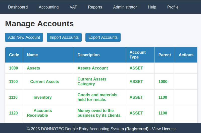Click the Assets account name
The width and height of the screenshot is (201, 133).
[33, 68]
